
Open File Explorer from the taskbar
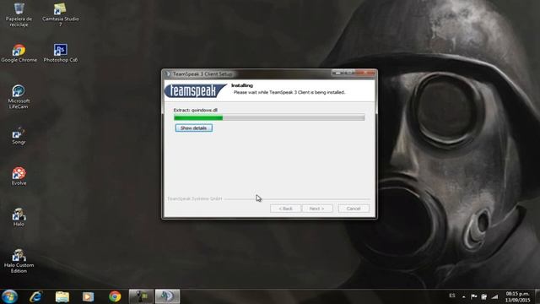coord(62,296)
